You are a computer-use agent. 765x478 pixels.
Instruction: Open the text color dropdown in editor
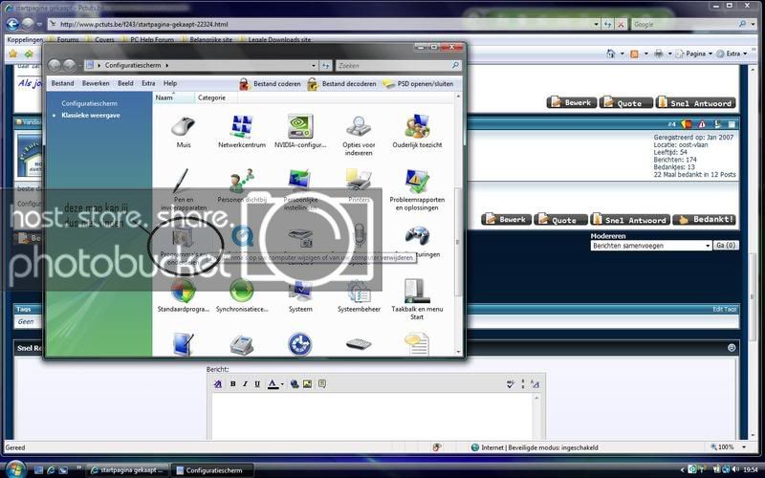point(283,384)
